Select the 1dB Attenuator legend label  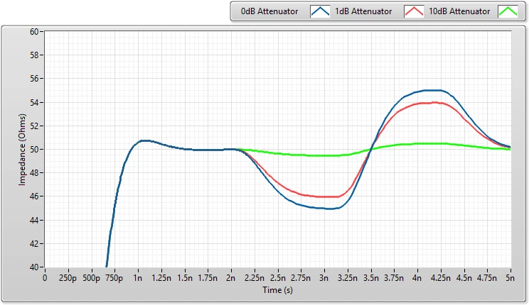[363, 11]
